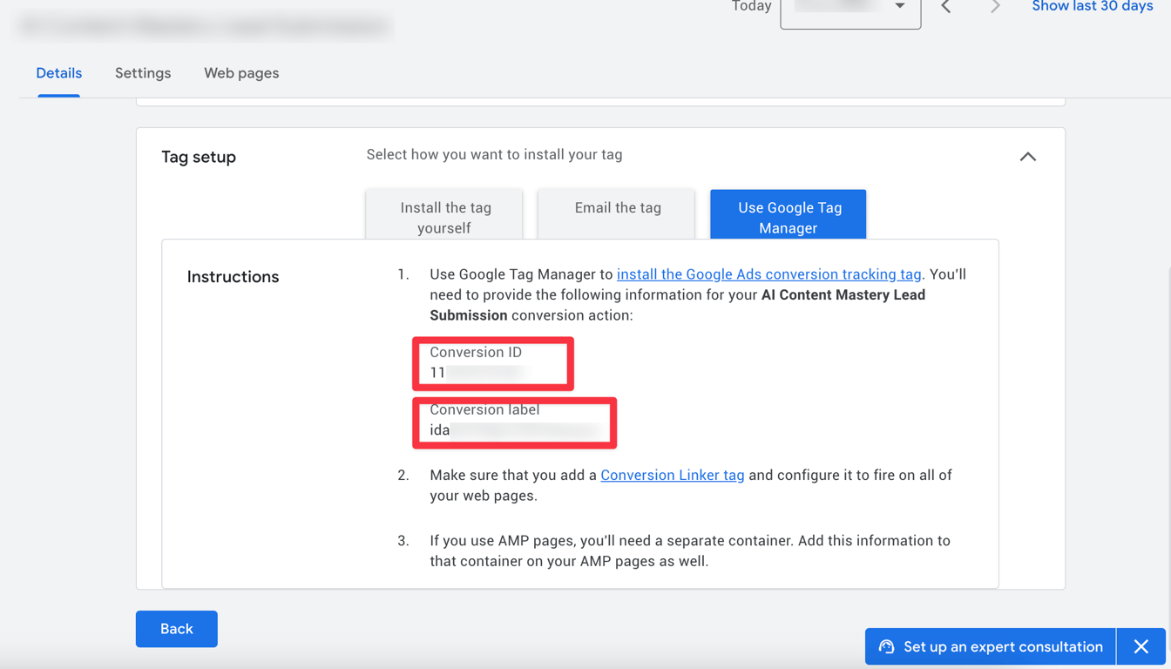Dismiss the expert consultation banner
This screenshot has height=669, width=1171.
pyautogui.click(x=1141, y=646)
